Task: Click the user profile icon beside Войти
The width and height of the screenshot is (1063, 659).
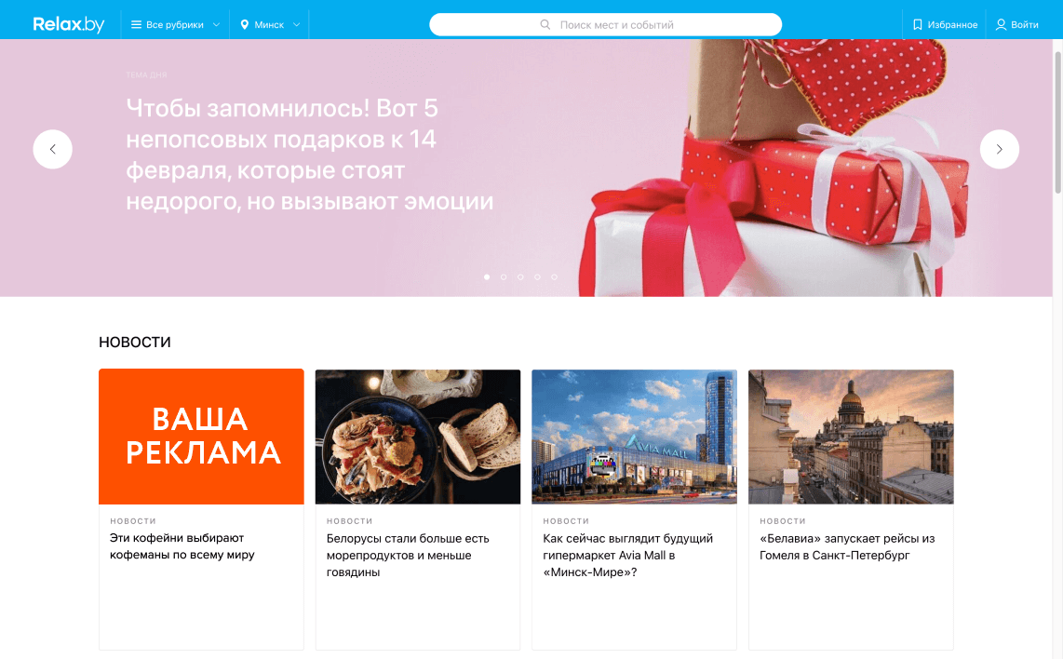Action: 1001,24
